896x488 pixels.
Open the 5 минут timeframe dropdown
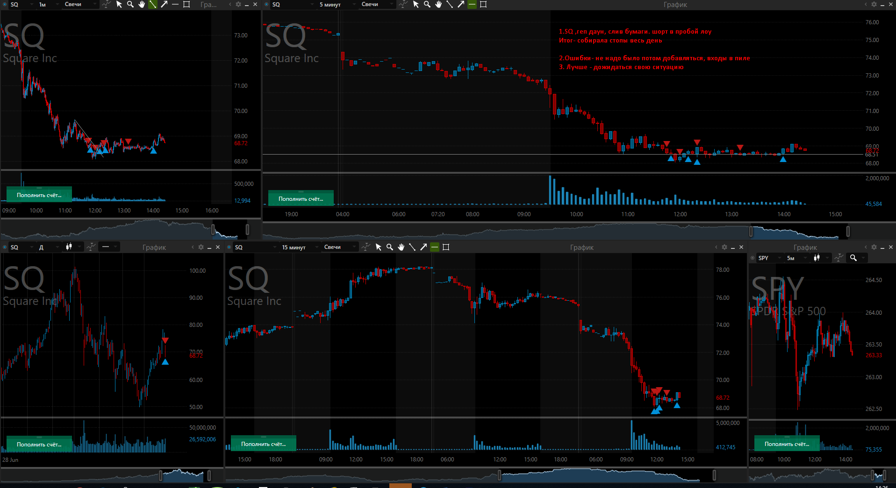pyautogui.click(x=337, y=4)
